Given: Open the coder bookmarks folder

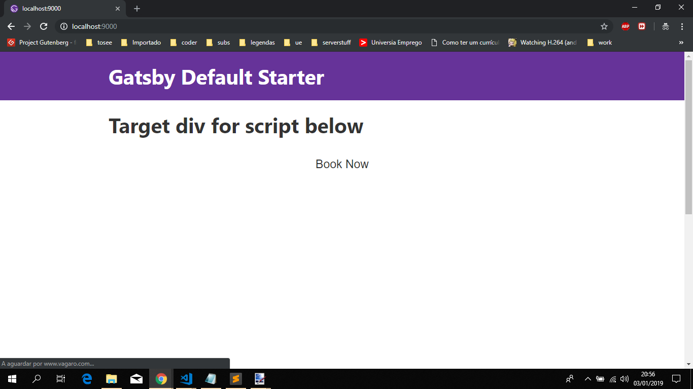Looking at the screenshot, I should [184, 43].
